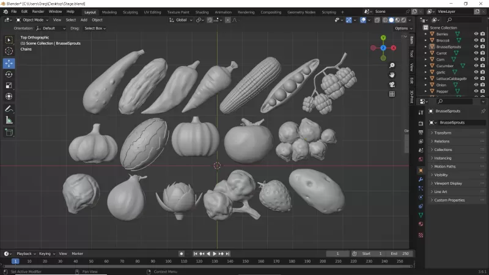Hide the Carrot object in the viewport
Screen dimensions: 489x275
(476, 53)
